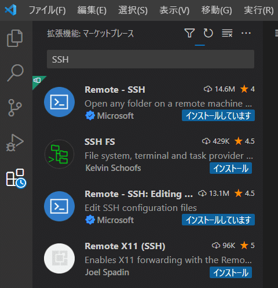Image resolution: width=278 pixels, height=288 pixels.
Task: Open the 編集(E) menu
Action: (92, 10)
